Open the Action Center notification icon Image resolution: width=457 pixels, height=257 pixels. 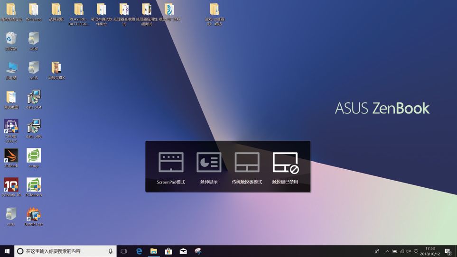tap(448, 251)
